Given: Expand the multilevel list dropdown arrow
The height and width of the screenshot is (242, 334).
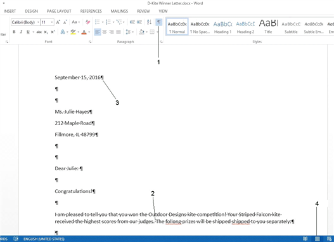Looking at the screenshot, I should pos(124,22).
